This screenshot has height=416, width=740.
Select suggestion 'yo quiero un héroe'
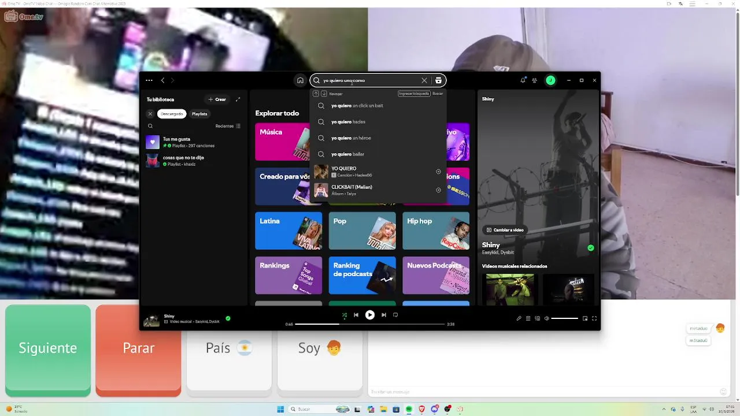[x=378, y=138]
